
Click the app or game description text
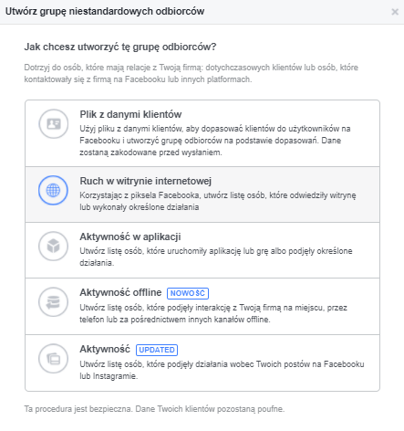click(216, 257)
